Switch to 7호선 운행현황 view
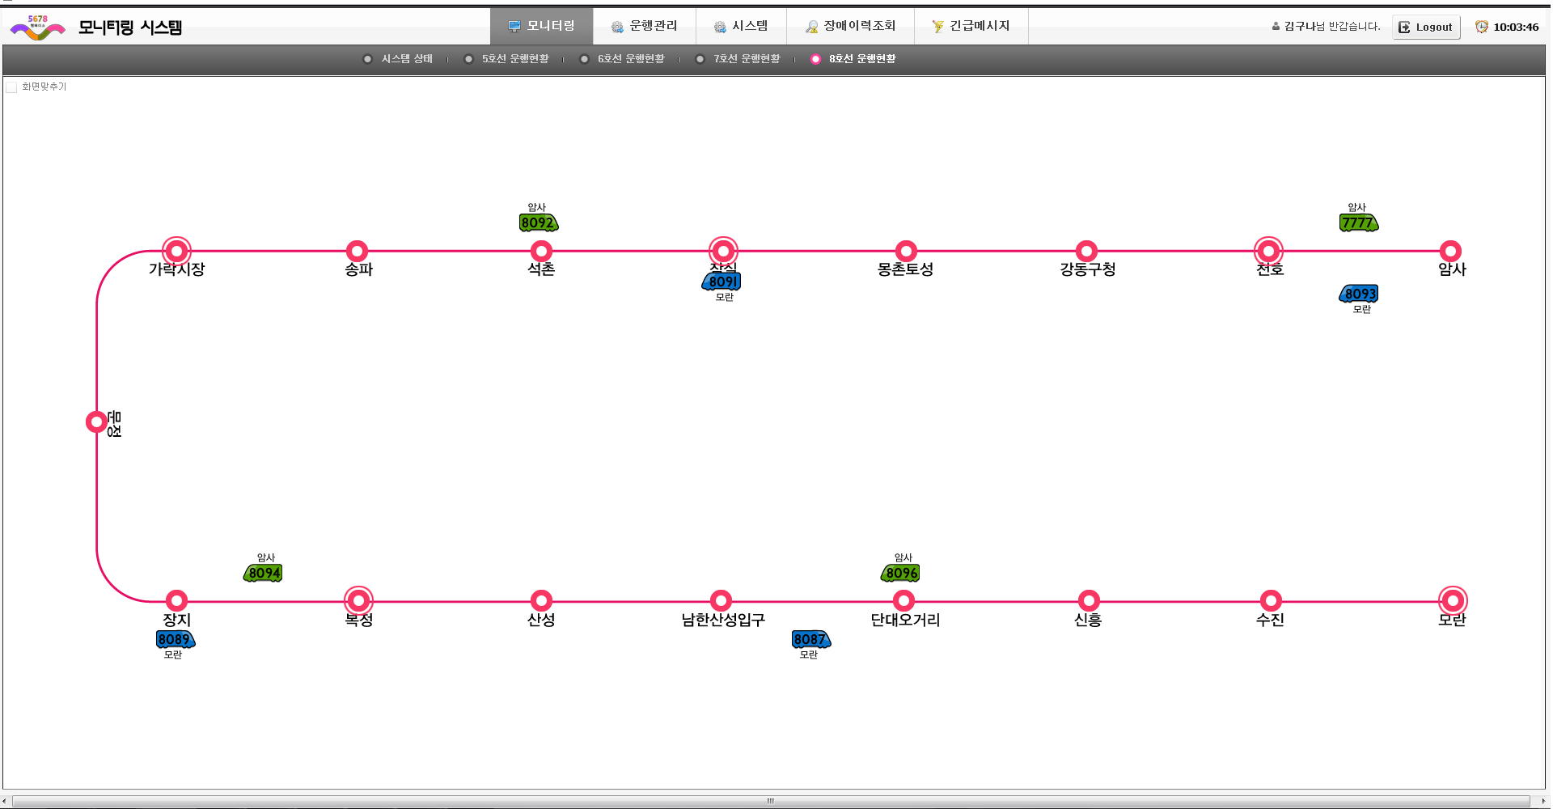 700,59
